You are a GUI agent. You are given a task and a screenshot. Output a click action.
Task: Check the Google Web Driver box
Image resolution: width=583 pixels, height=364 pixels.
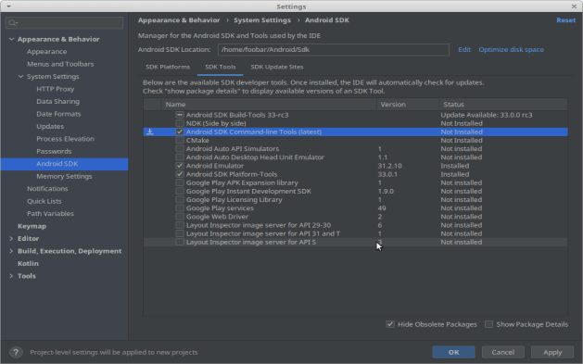click(x=180, y=217)
